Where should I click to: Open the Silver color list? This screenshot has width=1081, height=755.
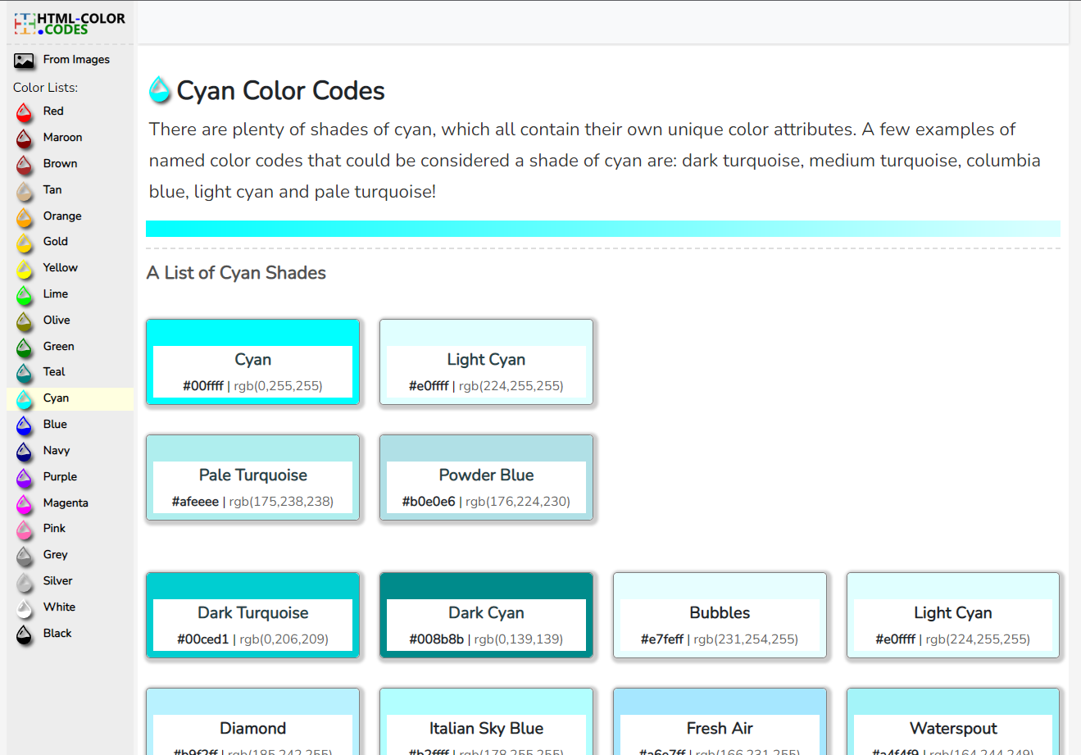point(57,581)
